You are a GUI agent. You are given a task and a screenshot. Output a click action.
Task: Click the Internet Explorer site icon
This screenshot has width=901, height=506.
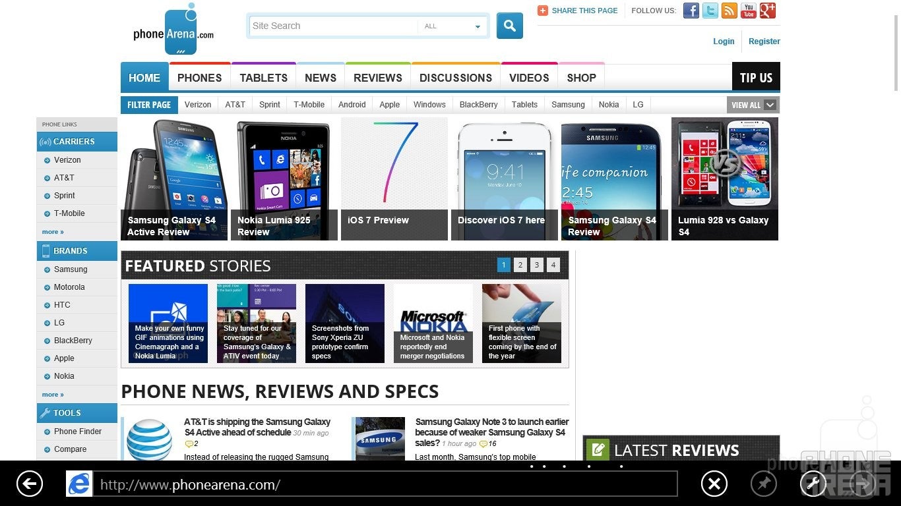point(79,484)
